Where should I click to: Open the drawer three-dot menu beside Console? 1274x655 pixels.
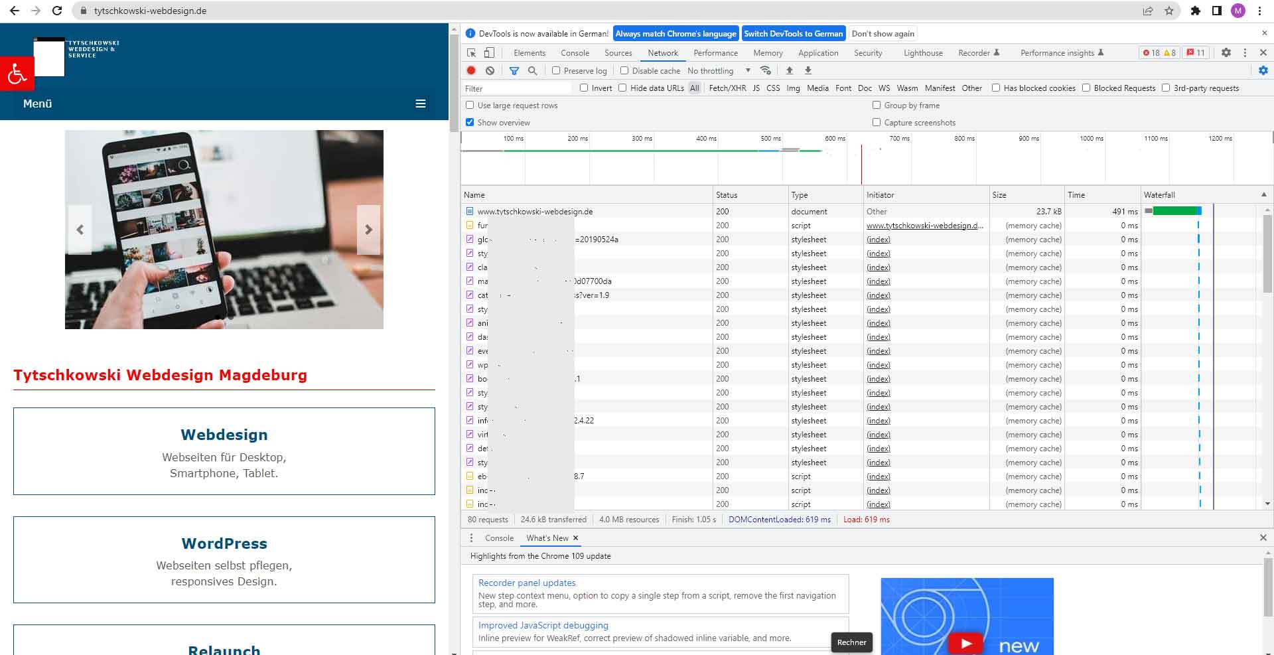[472, 538]
